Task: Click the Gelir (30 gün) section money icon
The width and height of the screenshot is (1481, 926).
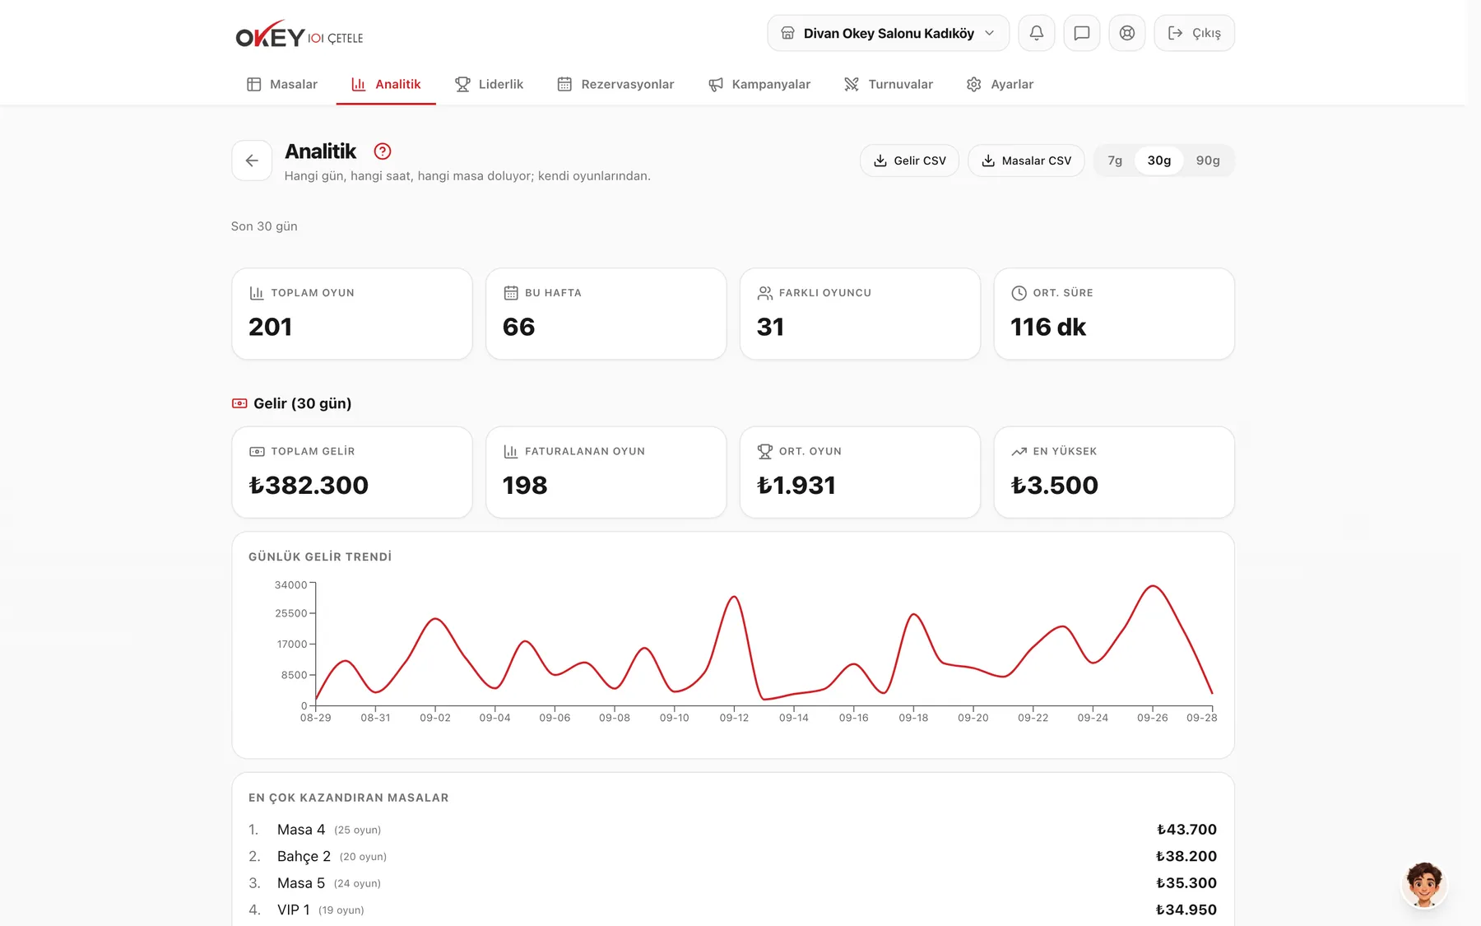Action: [239, 403]
